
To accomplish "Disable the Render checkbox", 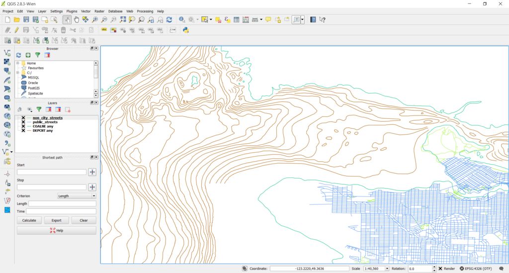I will (440, 269).
